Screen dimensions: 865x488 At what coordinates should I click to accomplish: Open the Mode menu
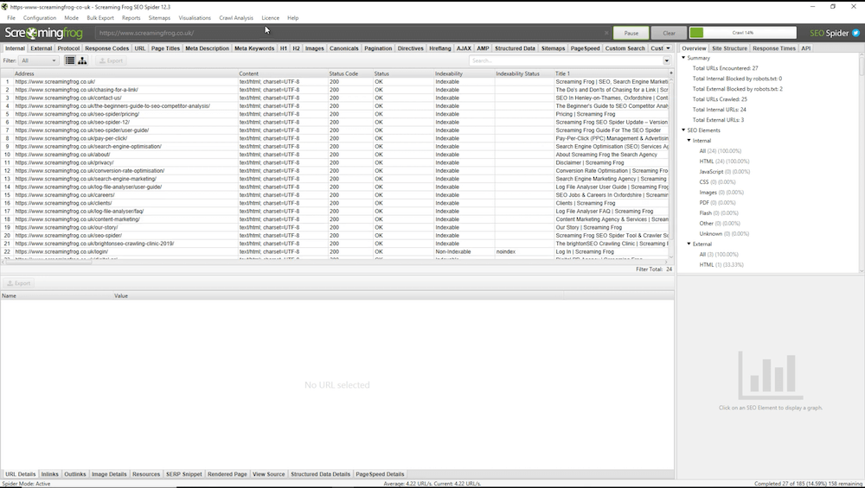71,17
